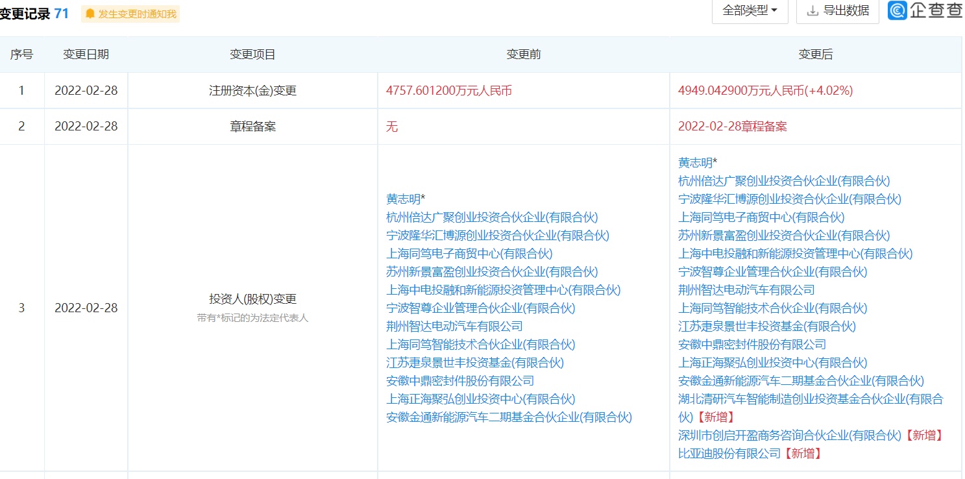Open 宁波智尊企业管理 link in 变更后
Screen dimensions: 965x479
[x=772, y=272]
